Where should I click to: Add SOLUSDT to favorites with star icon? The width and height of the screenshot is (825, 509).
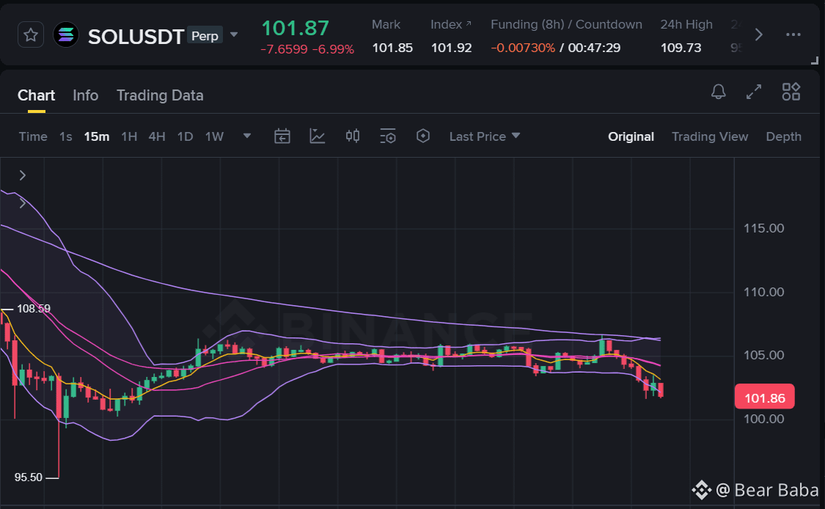(x=31, y=35)
